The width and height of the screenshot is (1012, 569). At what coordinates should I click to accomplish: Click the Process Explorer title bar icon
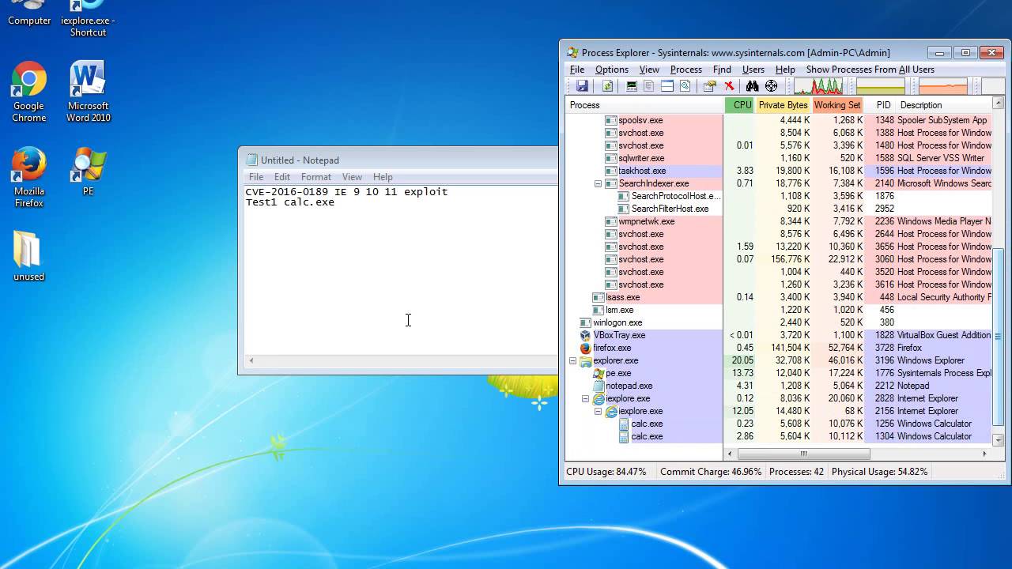(x=572, y=53)
